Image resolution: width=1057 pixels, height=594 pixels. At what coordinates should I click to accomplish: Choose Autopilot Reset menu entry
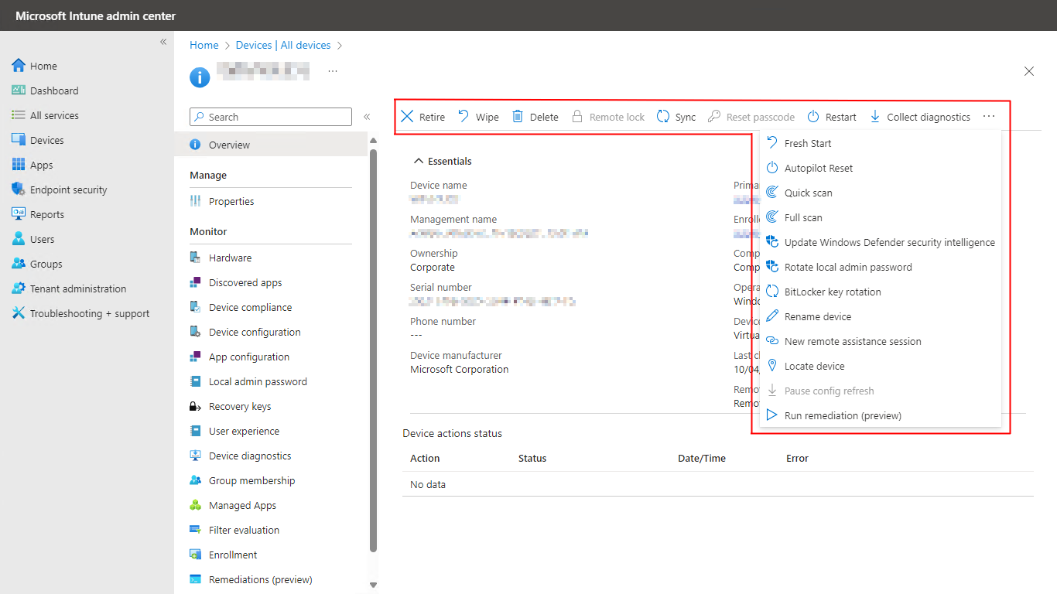pyautogui.click(x=881, y=168)
